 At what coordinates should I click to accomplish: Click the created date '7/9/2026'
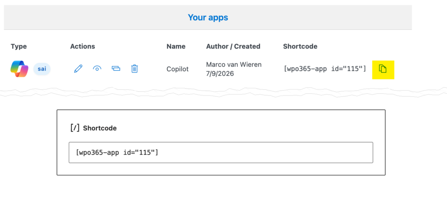click(220, 73)
